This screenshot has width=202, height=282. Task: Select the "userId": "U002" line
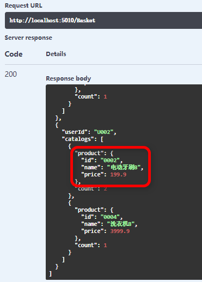89,132
